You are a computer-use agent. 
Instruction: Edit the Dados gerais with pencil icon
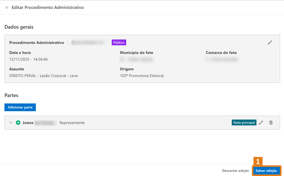click(x=270, y=43)
